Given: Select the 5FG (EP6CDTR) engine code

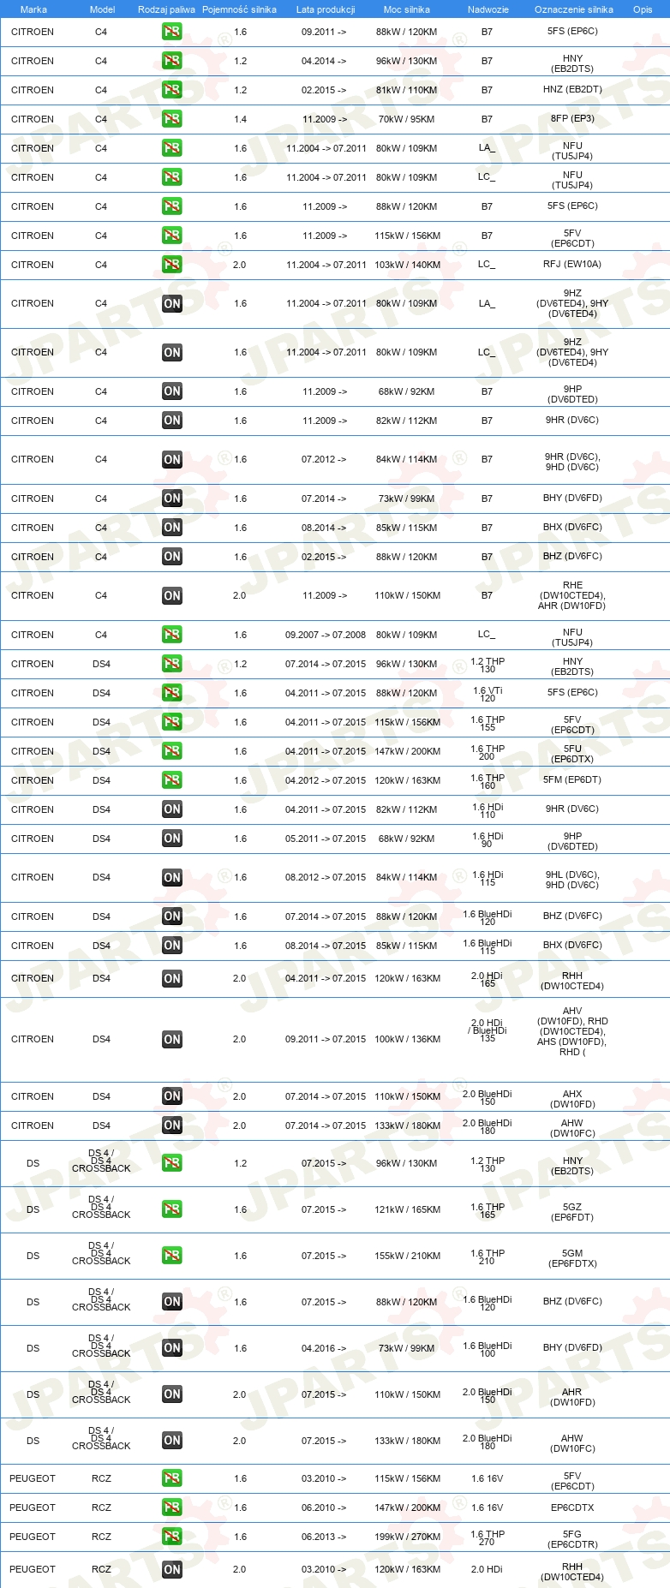Looking at the screenshot, I should click(572, 1539).
